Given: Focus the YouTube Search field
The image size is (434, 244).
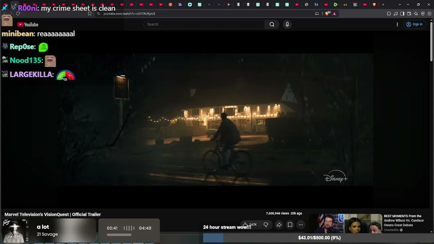Looking at the screenshot, I should [204, 24].
